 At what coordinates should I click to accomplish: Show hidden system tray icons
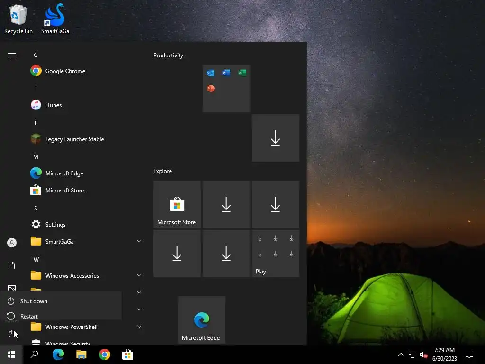(401, 355)
